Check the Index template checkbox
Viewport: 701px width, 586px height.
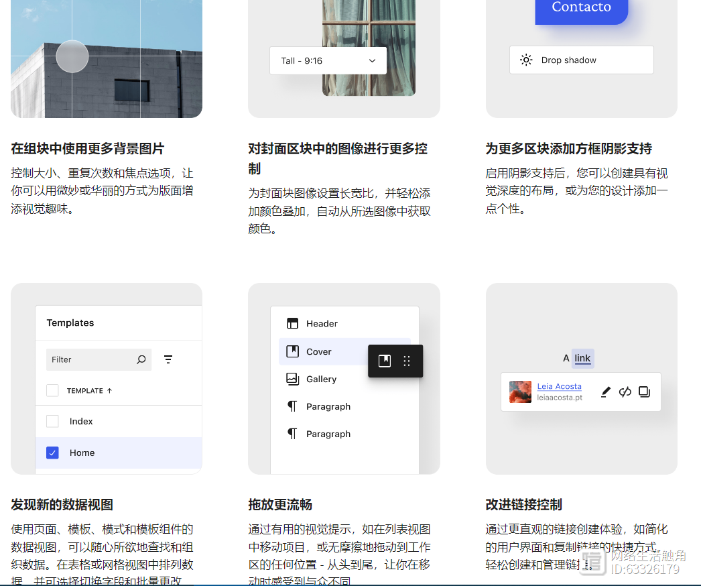coord(52,421)
